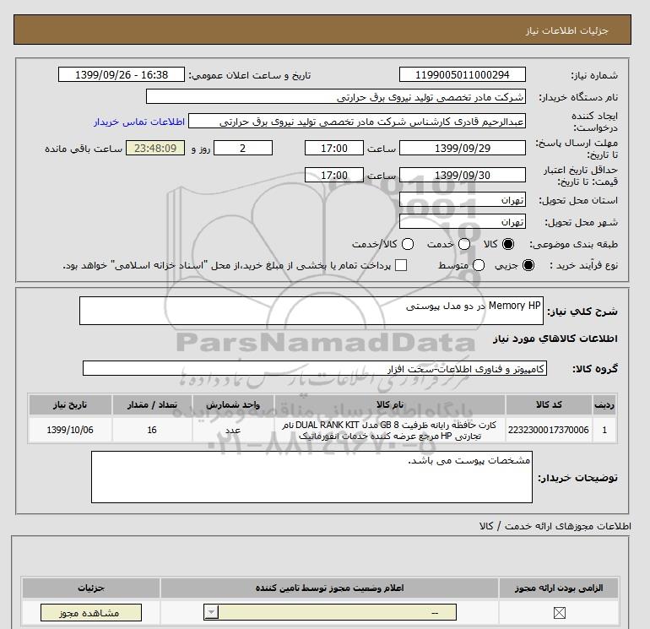Select the جزیی purchase type radio
Viewport: 650px width, 629px height.
(528, 265)
